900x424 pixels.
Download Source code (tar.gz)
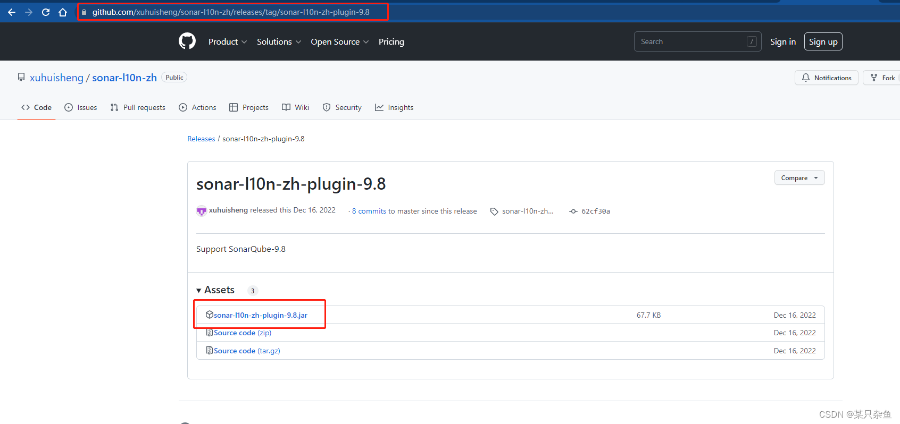[x=247, y=351]
